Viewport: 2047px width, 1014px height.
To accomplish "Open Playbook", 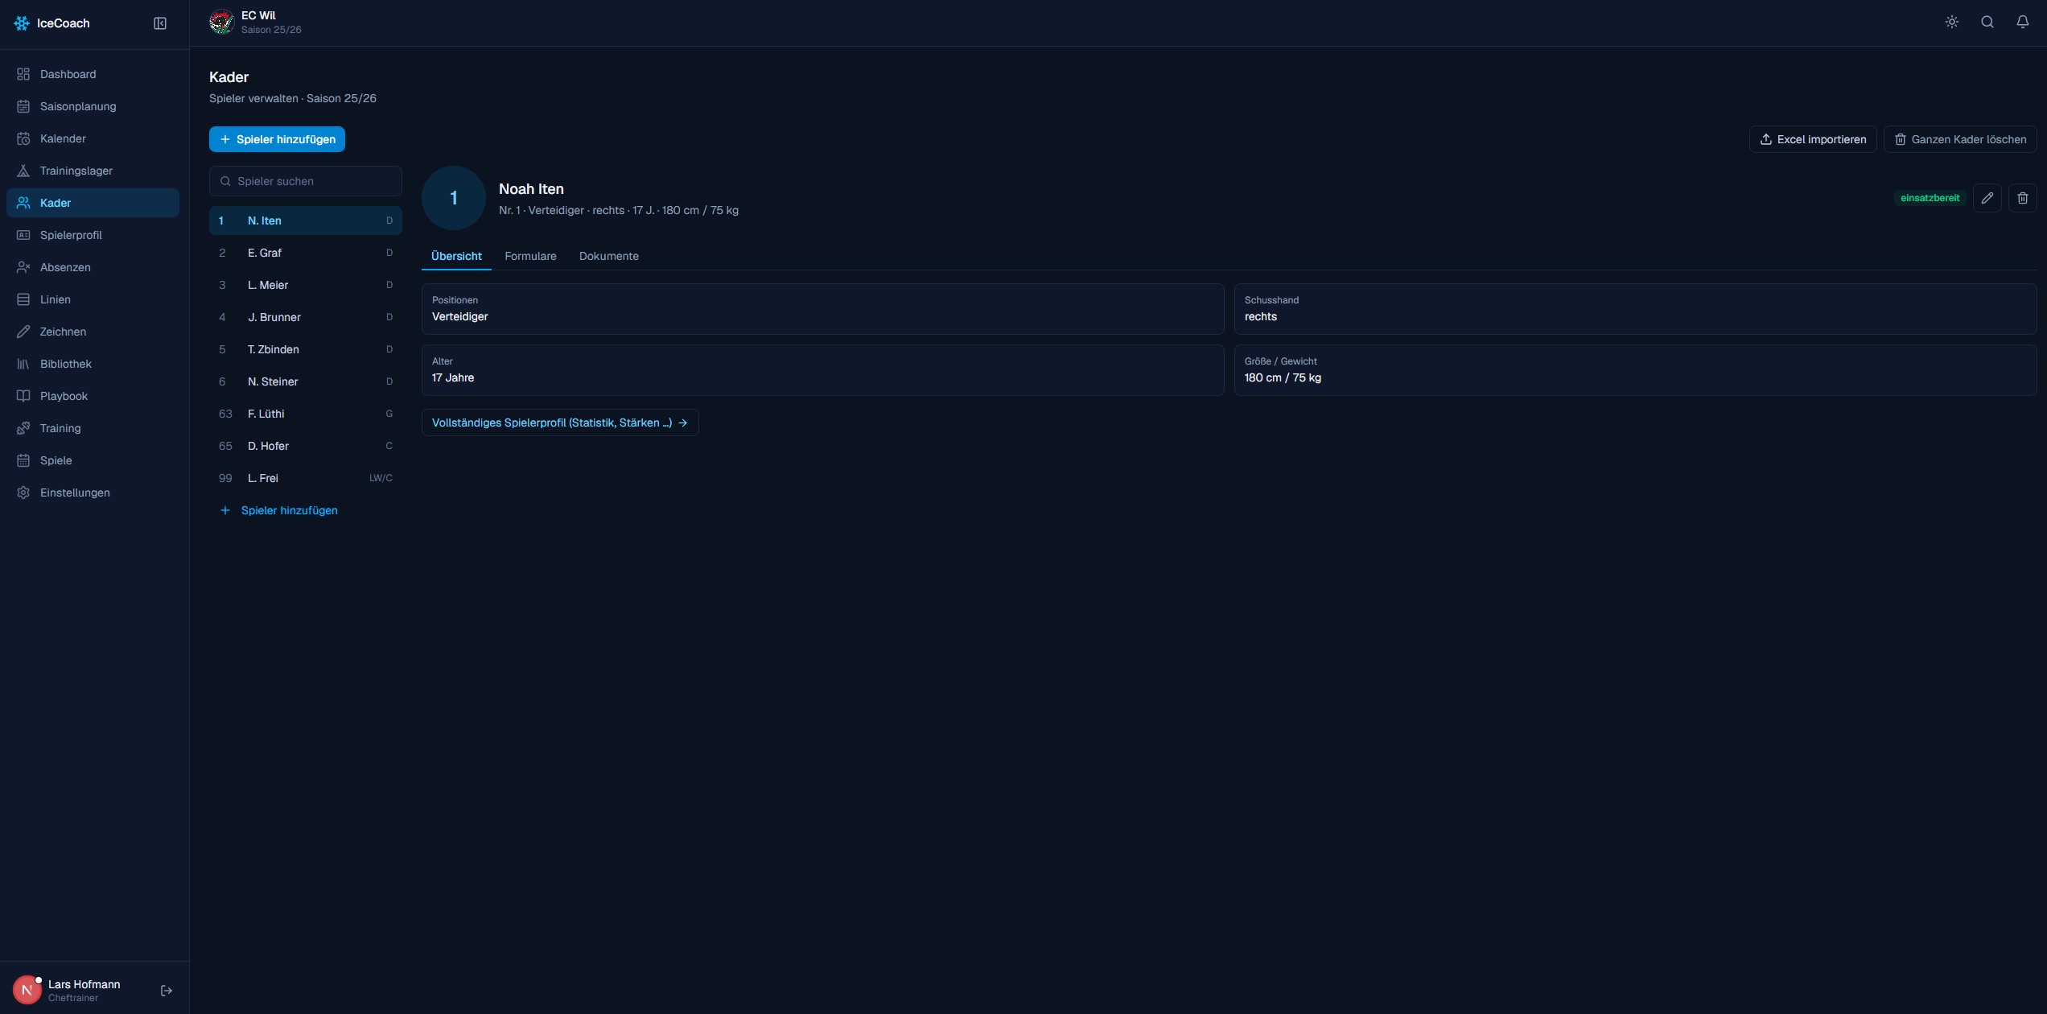I will click(x=93, y=396).
